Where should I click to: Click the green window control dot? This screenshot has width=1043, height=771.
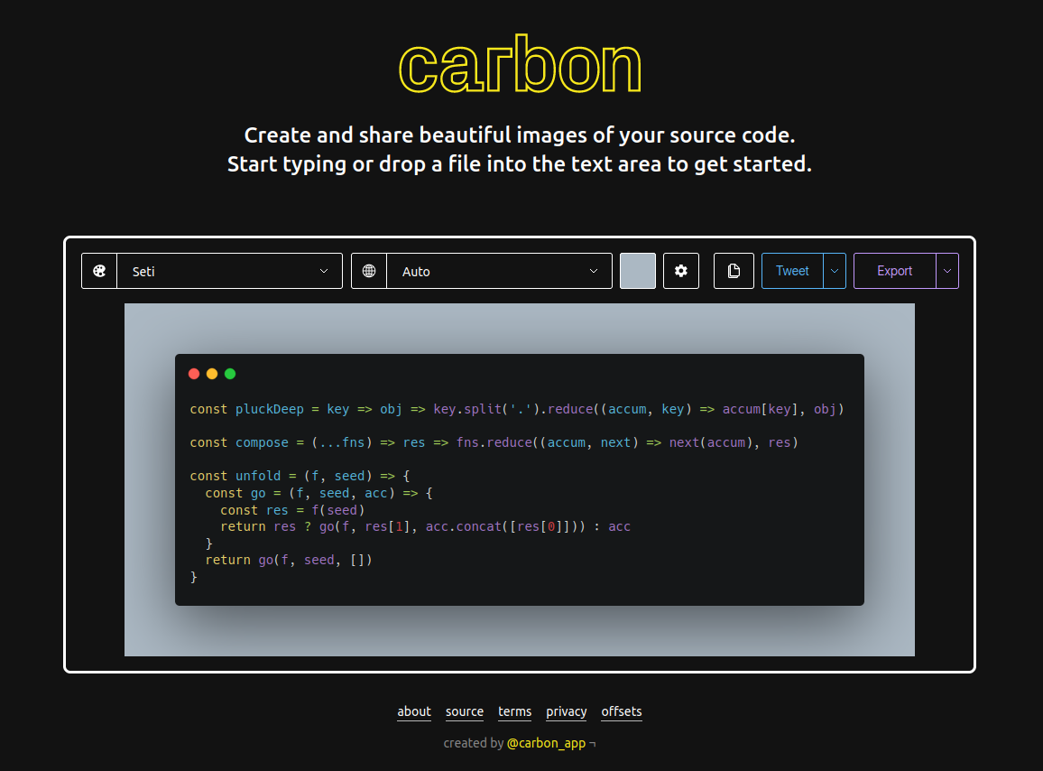click(x=230, y=374)
